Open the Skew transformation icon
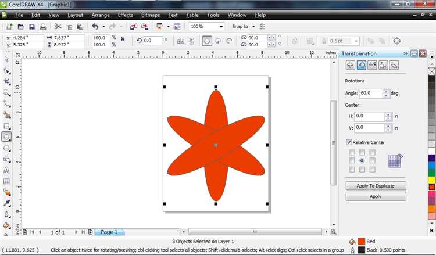Image resolution: width=436 pixels, height=255 pixels. click(394, 65)
